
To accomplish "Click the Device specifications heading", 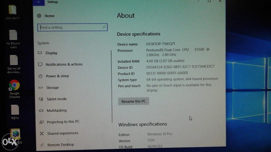I will pyautogui.click(x=139, y=34).
